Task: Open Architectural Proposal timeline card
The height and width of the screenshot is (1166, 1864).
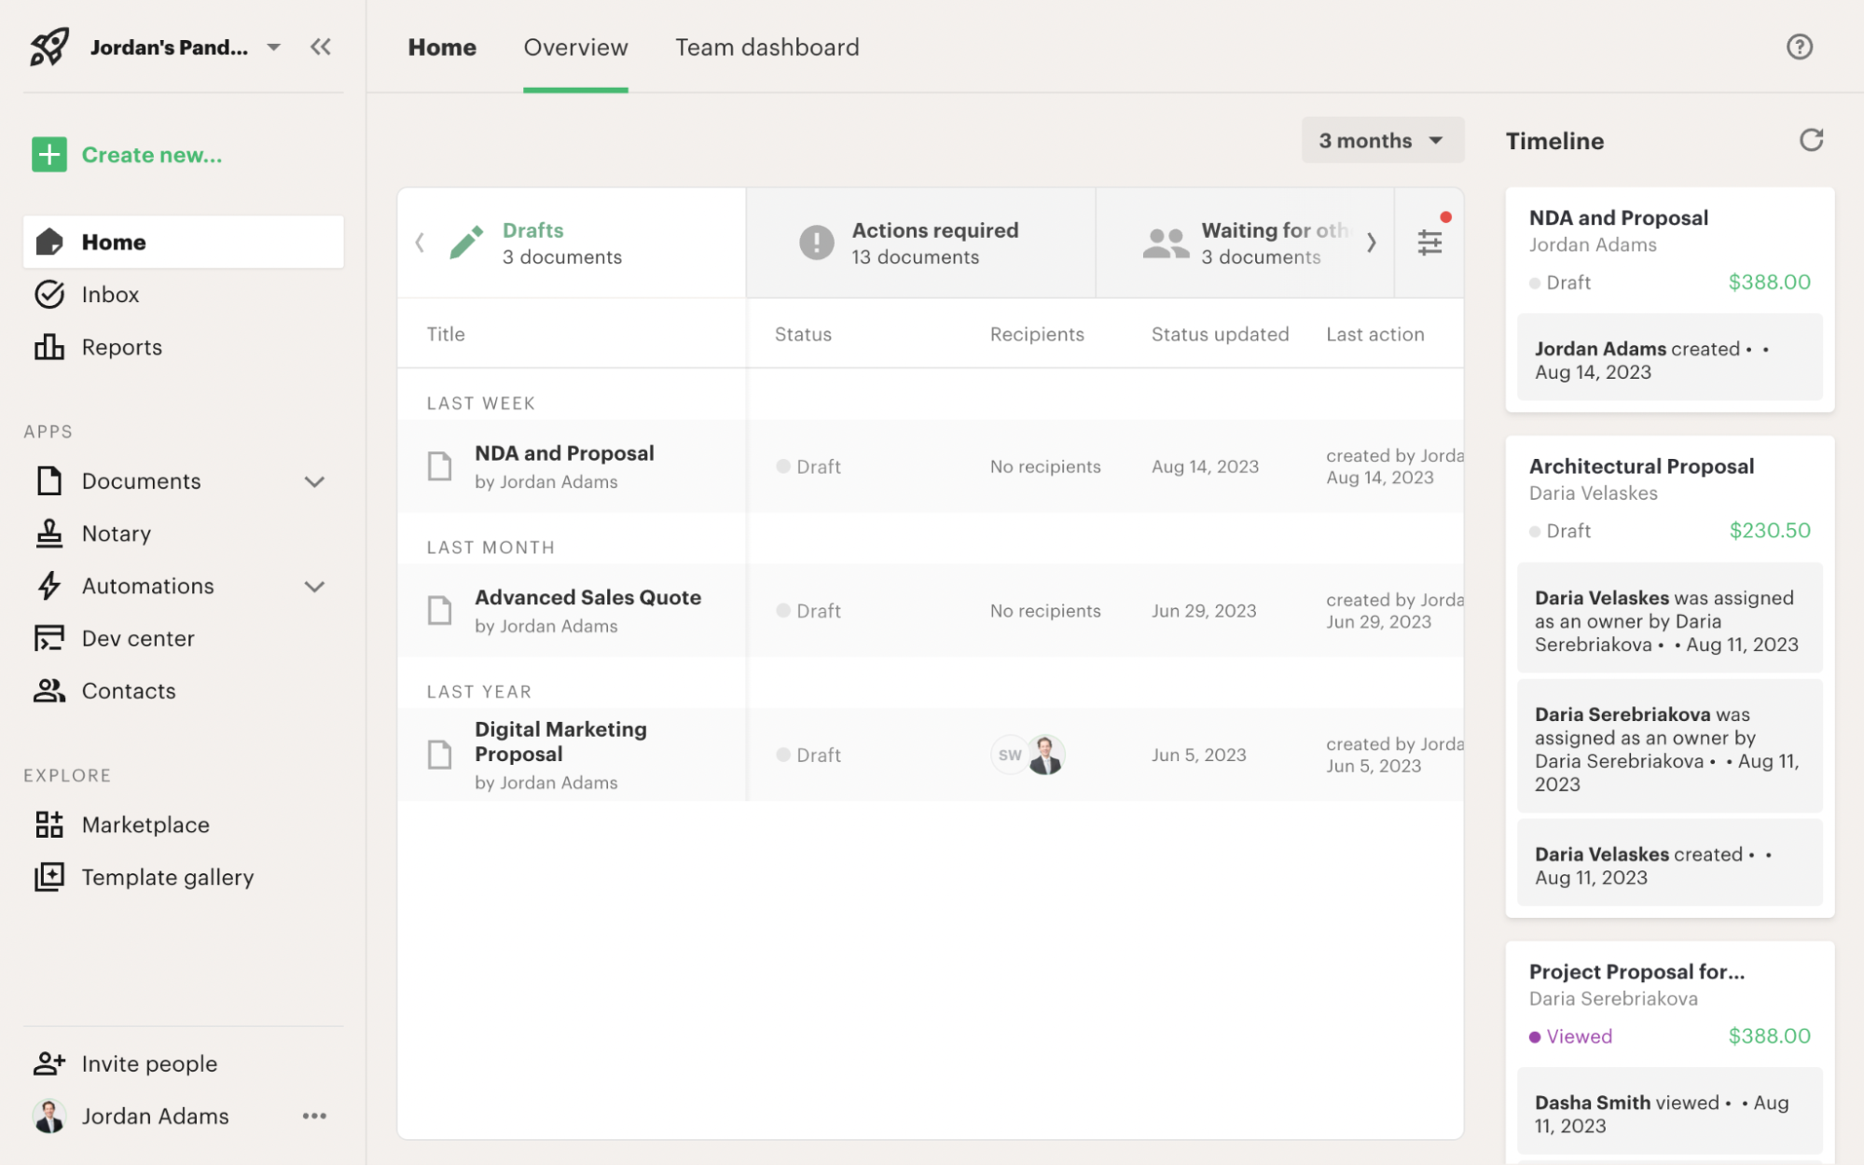Action: click(1640, 466)
